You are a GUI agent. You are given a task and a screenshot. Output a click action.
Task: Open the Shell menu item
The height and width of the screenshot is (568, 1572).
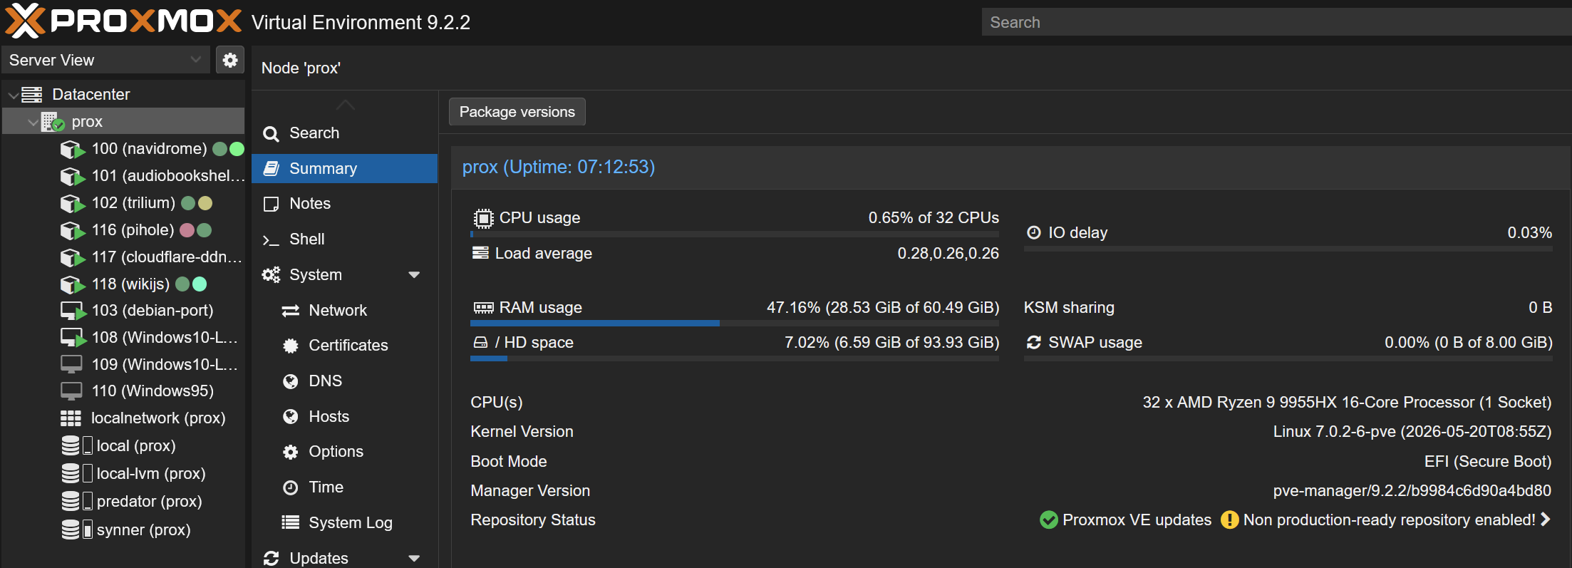click(344, 239)
